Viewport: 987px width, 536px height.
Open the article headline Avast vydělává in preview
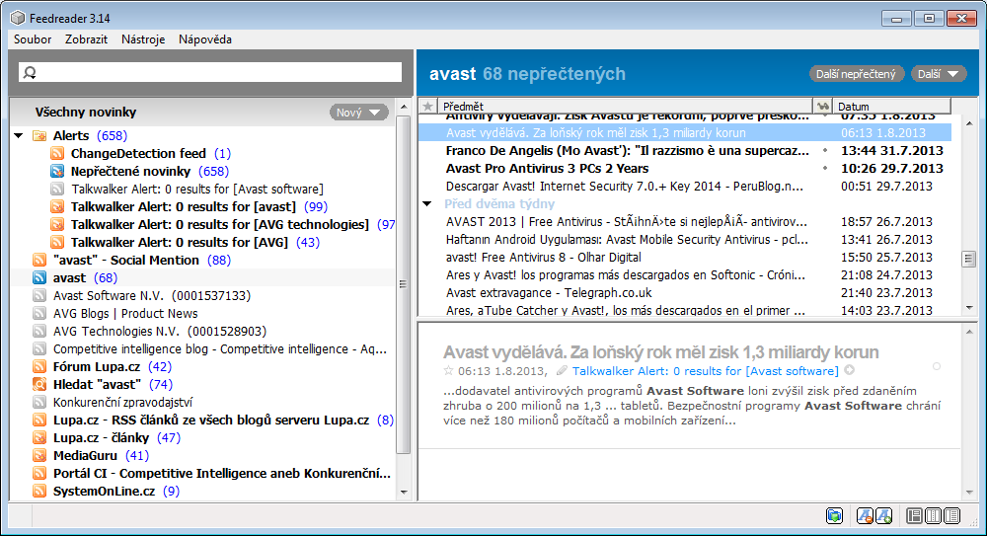click(660, 352)
